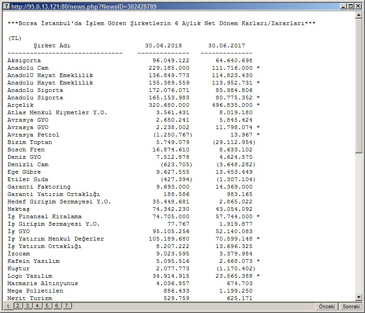365x313 pixels.
Task: Select the 30.06.2018 column header
Action: tap(163, 46)
